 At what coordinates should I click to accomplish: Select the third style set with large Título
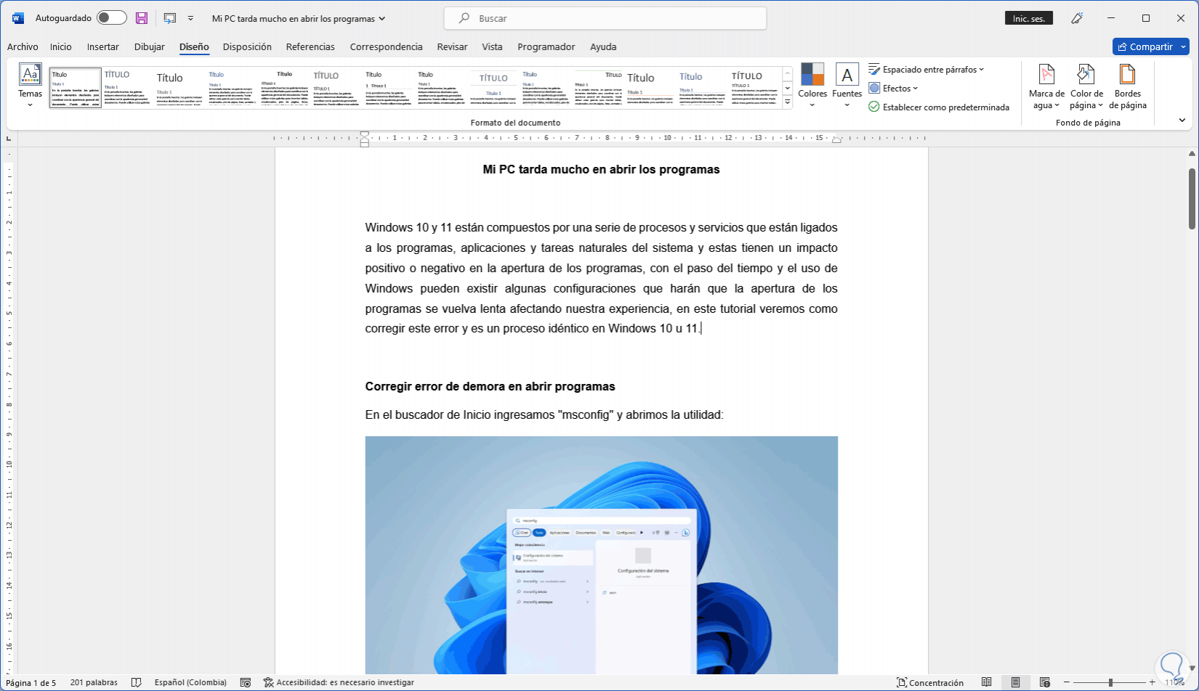click(180, 88)
